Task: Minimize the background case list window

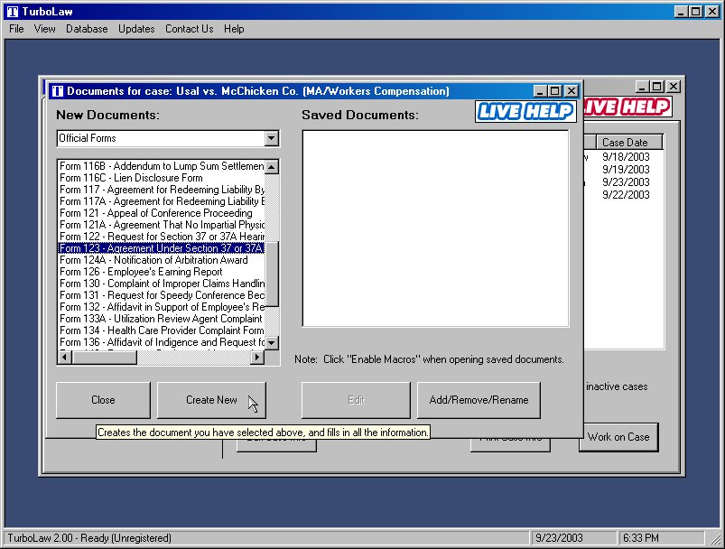Action: coord(642,87)
